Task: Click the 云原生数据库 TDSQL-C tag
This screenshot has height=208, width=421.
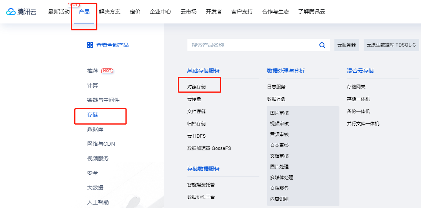Action: (x=391, y=45)
